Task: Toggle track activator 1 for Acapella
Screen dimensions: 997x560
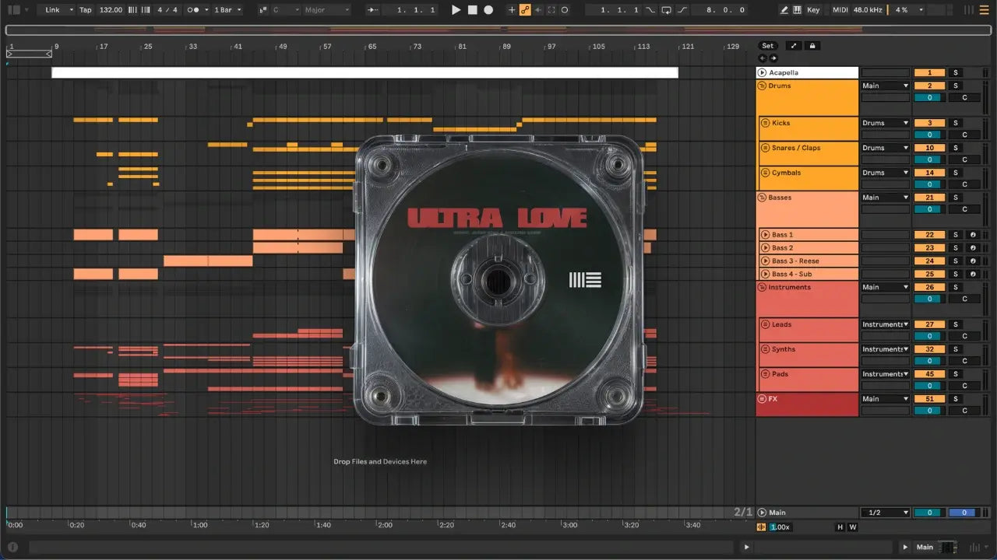Action: pyautogui.click(x=929, y=73)
